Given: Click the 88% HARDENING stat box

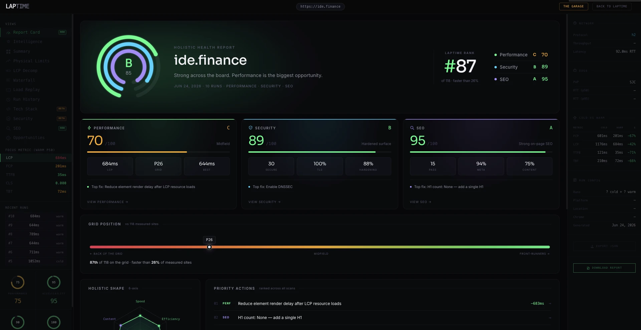Looking at the screenshot, I should [368, 166].
